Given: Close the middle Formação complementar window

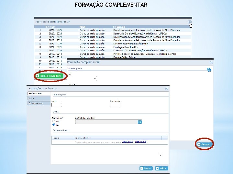Looking at the screenshot, I should click(211, 62).
